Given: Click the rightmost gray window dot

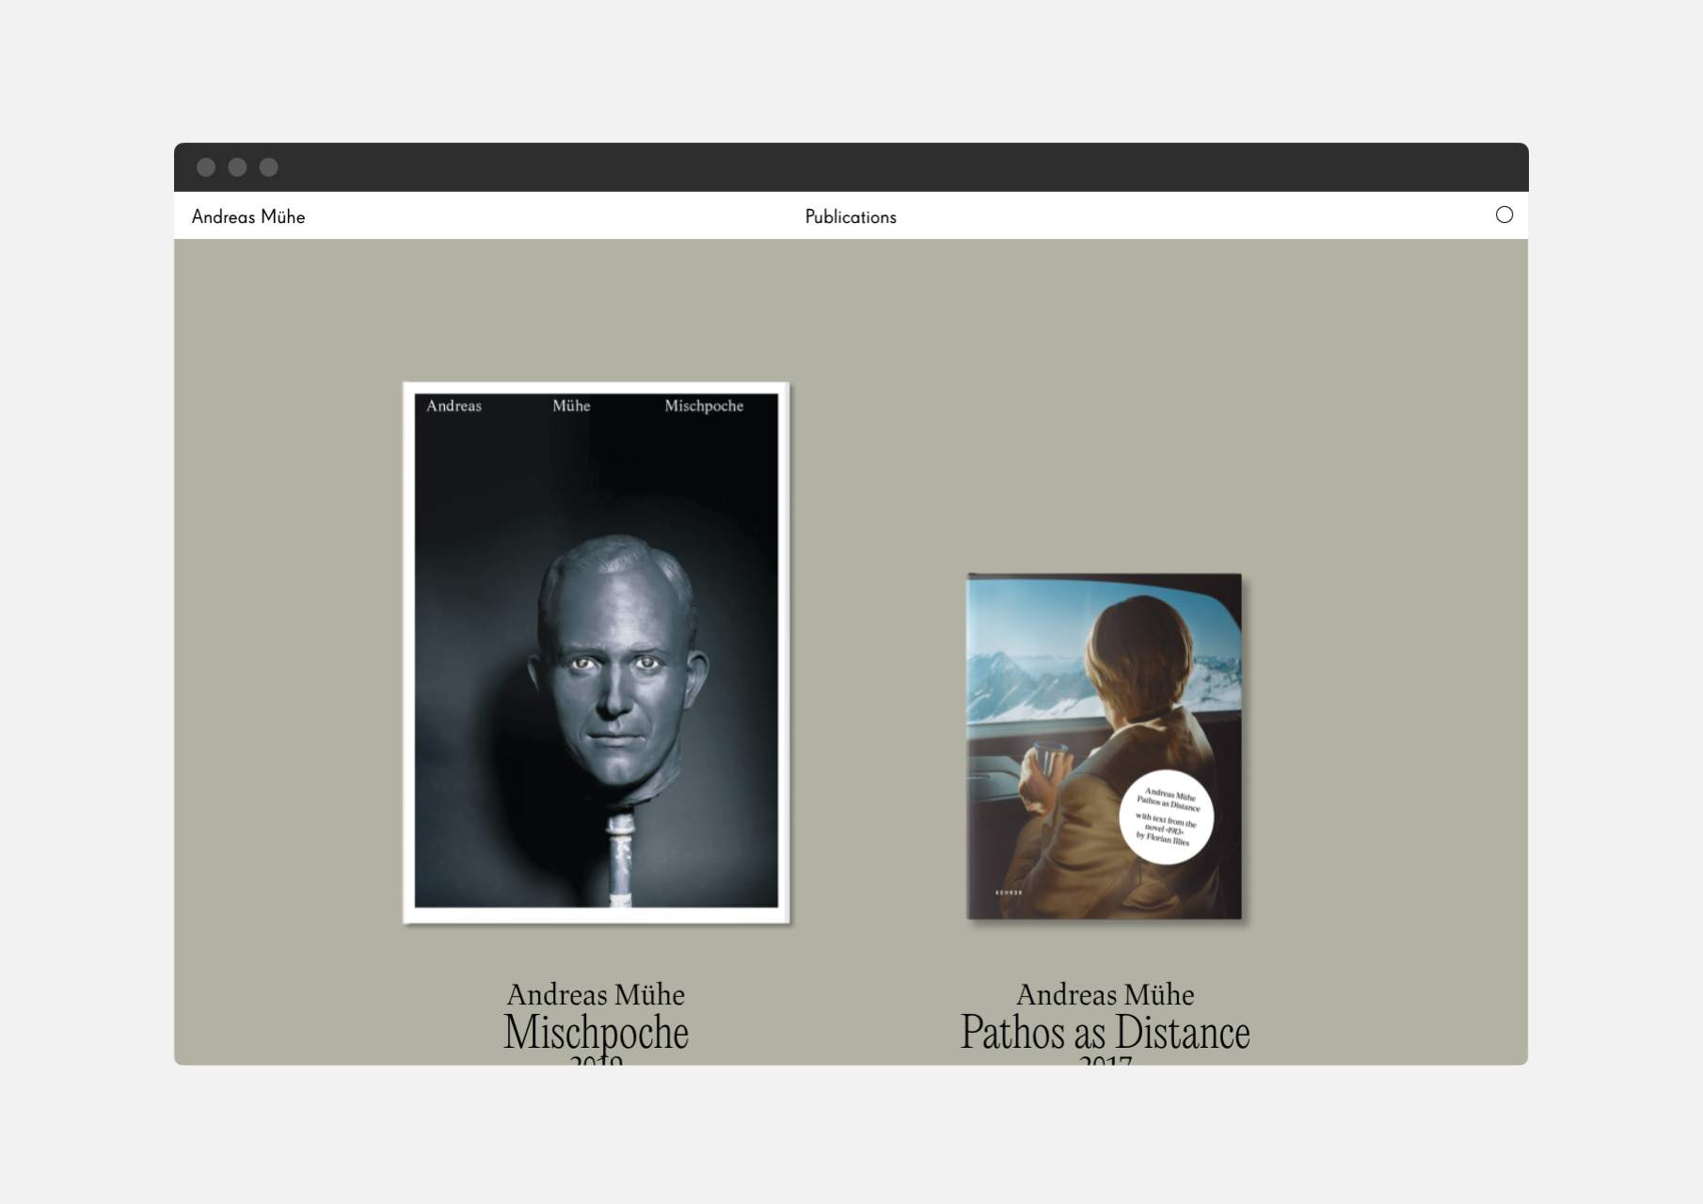Looking at the screenshot, I should click(269, 167).
